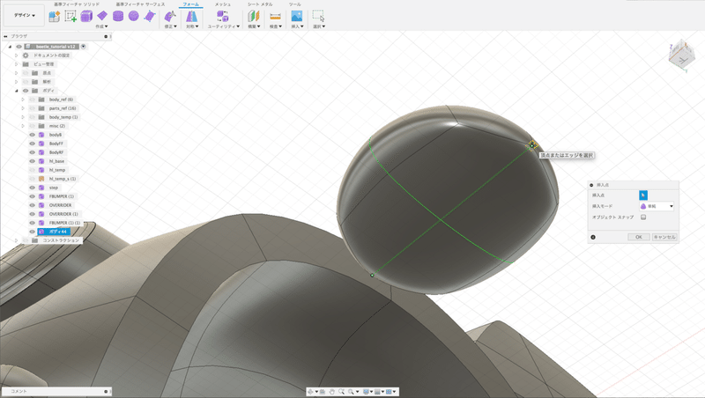Click the 挿入点 selection arrow button
The width and height of the screenshot is (705, 398).
643,195
